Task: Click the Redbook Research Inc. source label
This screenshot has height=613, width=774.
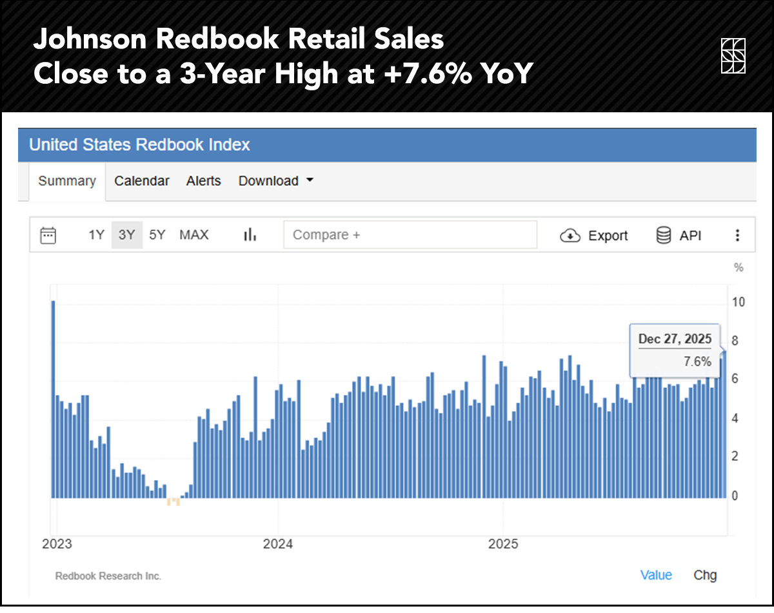Action: (x=108, y=576)
